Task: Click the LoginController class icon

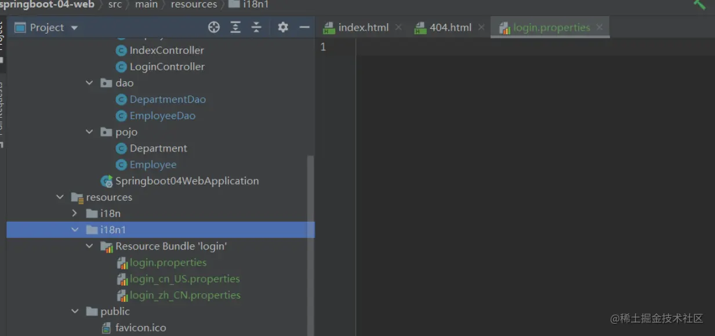Action: pyautogui.click(x=121, y=67)
